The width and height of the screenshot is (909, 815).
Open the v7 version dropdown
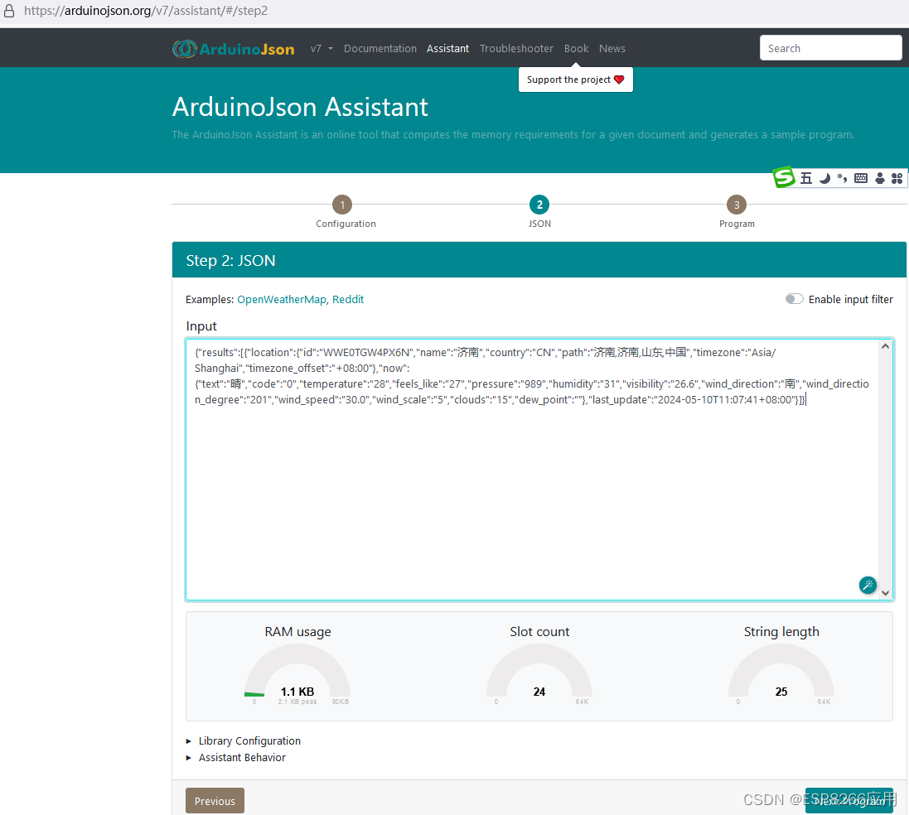(x=322, y=49)
